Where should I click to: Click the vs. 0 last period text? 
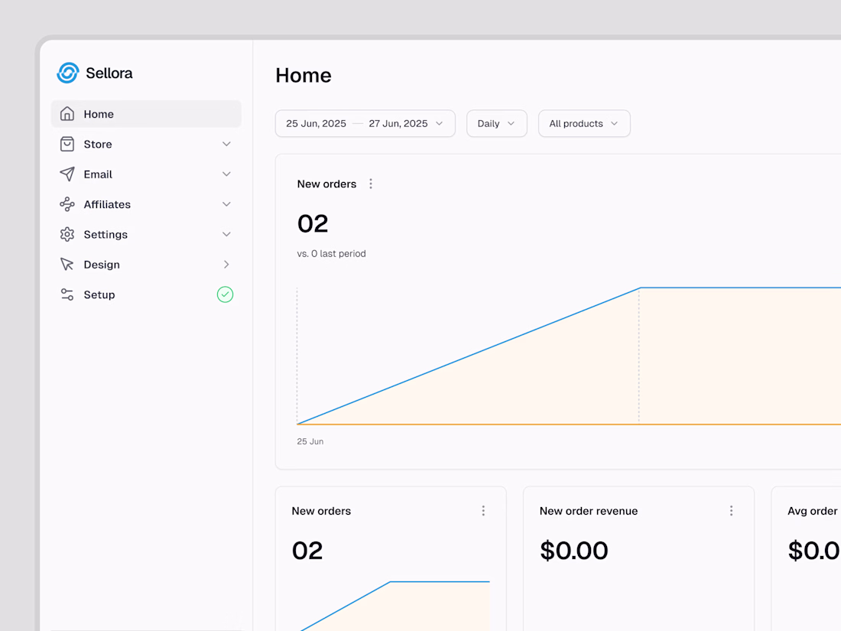coord(332,253)
